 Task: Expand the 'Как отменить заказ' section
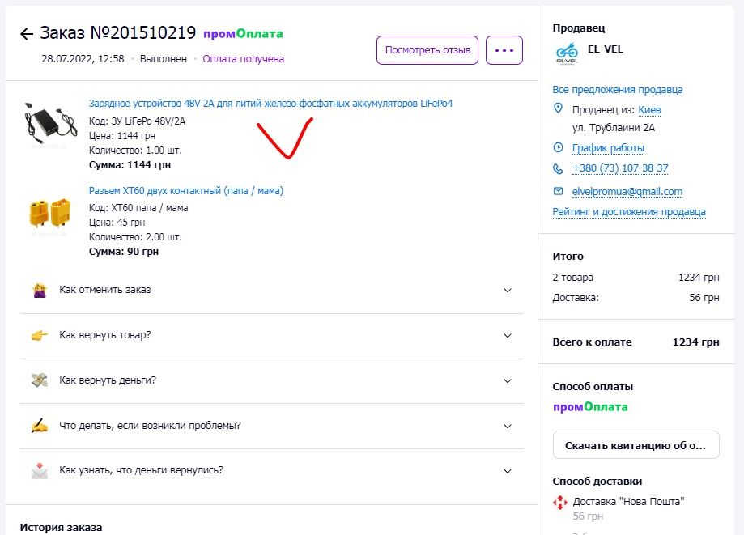(508, 290)
